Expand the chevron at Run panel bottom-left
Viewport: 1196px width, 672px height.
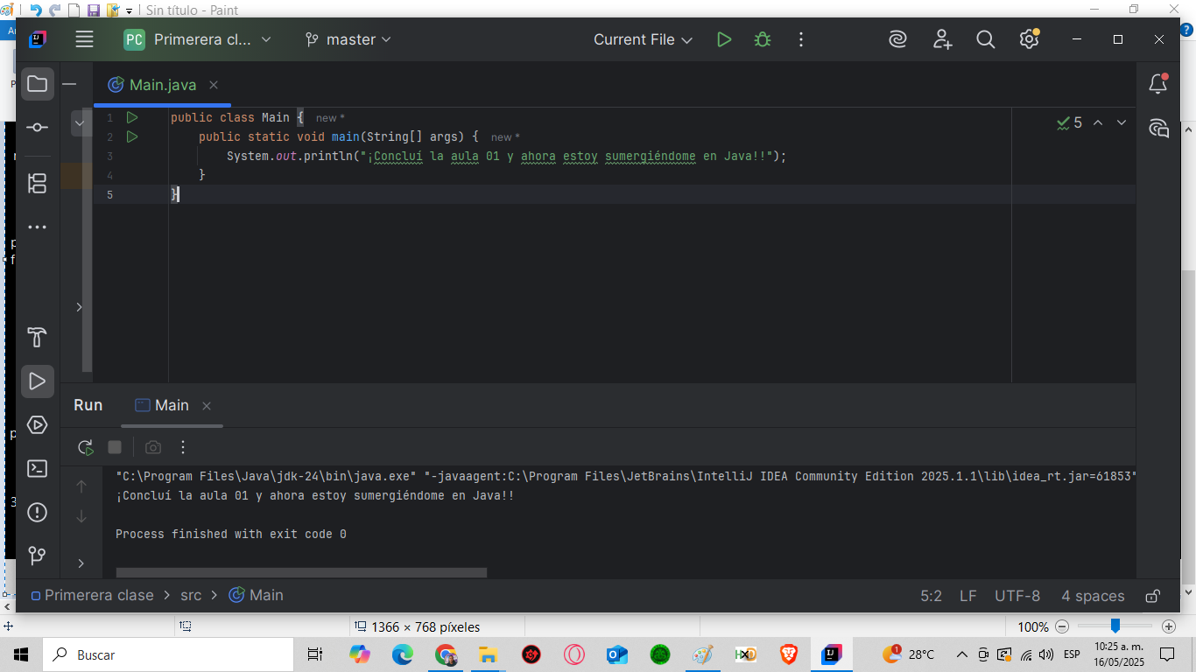(81, 563)
